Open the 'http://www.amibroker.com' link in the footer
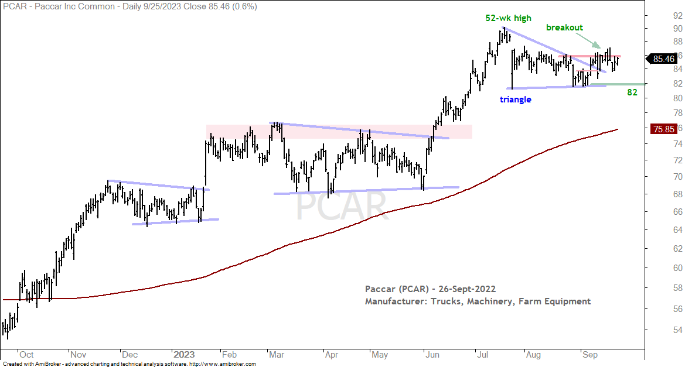Screen dimensions: 685x367 click(223, 364)
